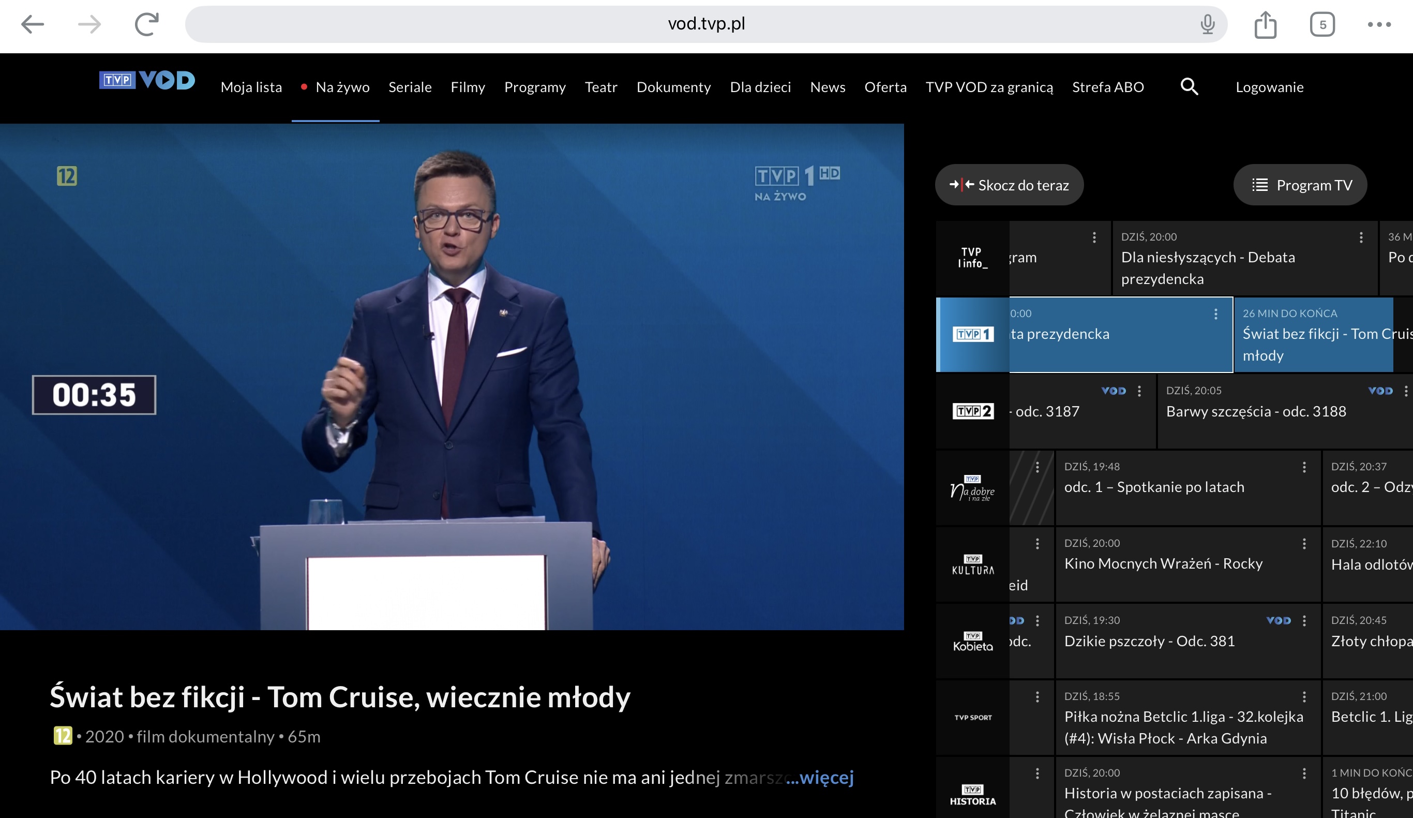Click VOD badge on Barwy szczęścia odc. 3188
The height and width of the screenshot is (818, 1413).
tap(1380, 391)
